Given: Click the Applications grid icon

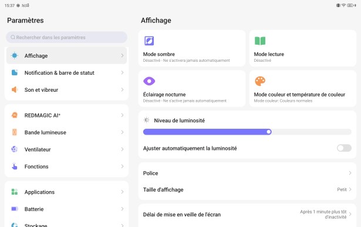Looking at the screenshot, I should coord(15,192).
